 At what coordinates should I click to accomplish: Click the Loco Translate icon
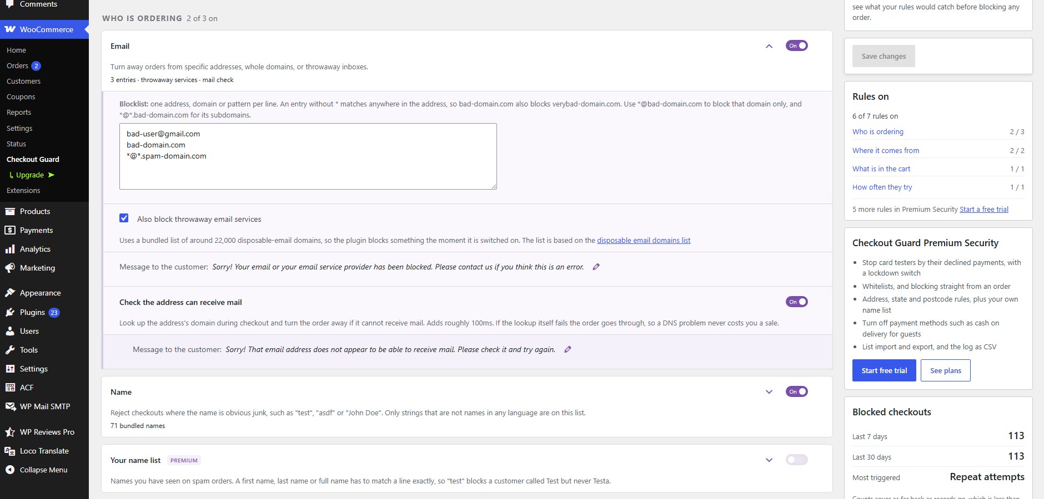pos(10,451)
